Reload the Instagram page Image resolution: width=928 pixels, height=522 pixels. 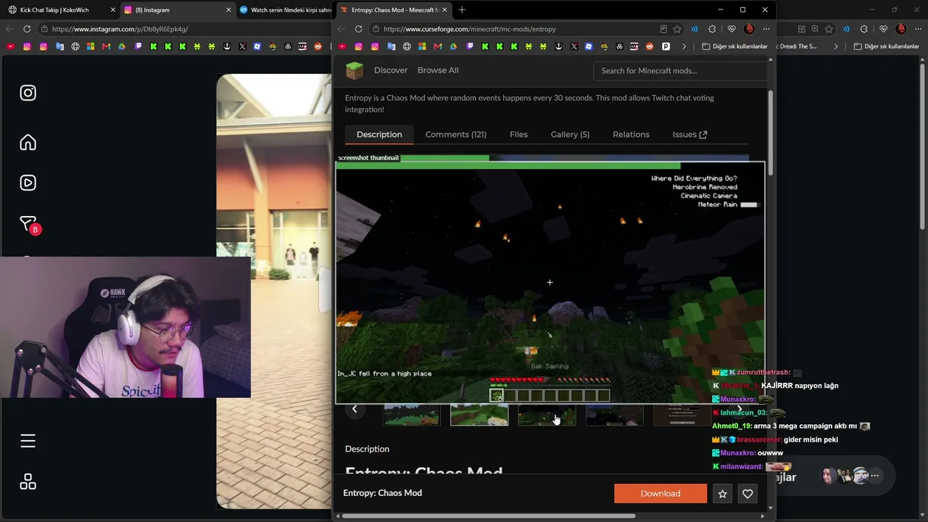tap(27, 29)
